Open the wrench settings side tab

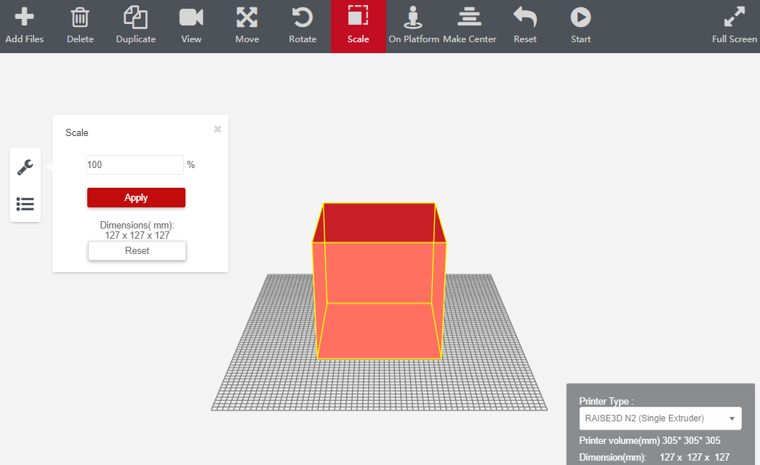pyautogui.click(x=25, y=167)
